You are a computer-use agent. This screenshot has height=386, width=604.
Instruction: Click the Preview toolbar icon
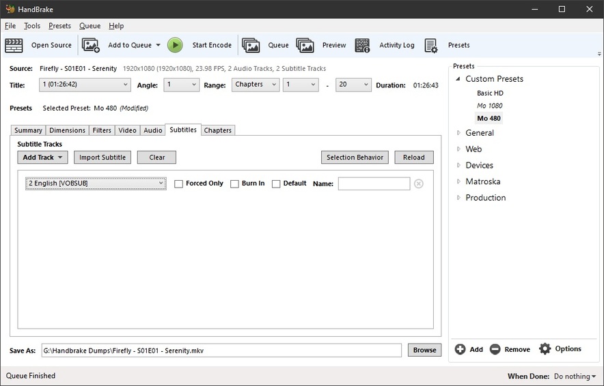[305, 46]
